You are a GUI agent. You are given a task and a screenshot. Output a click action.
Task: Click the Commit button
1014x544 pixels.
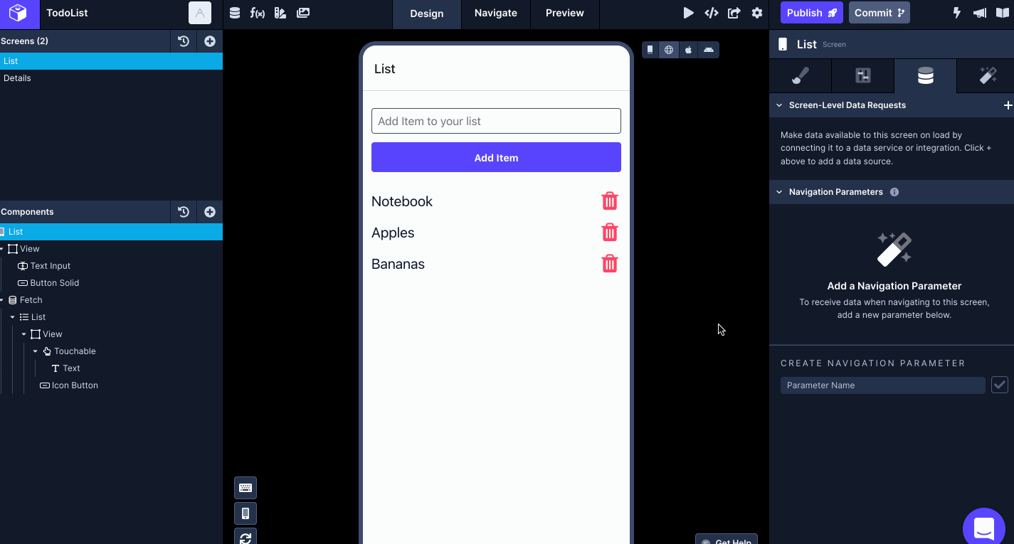pyautogui.click(x=880, y=13)
